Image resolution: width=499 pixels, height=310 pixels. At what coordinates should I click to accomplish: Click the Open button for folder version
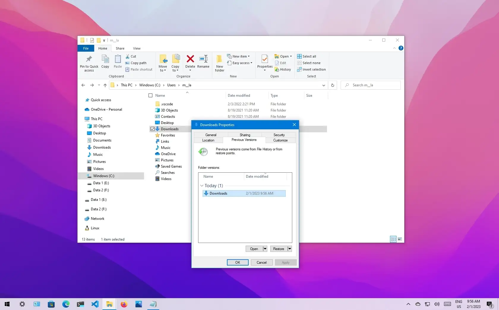click(254, 249)
